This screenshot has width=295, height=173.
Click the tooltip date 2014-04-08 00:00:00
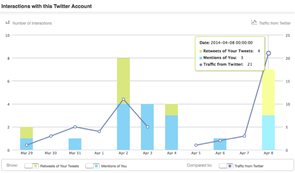(x=232, y=43)
